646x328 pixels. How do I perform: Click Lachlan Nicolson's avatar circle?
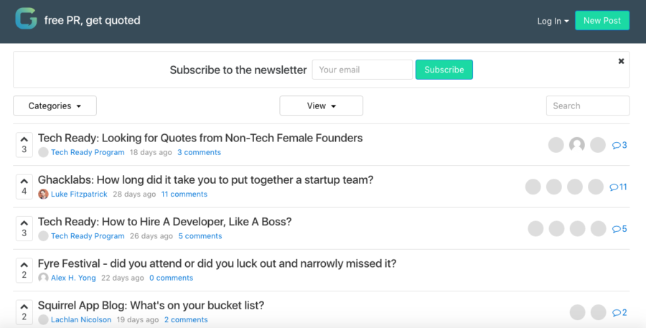pyautogui.click(x=43, y=320)
